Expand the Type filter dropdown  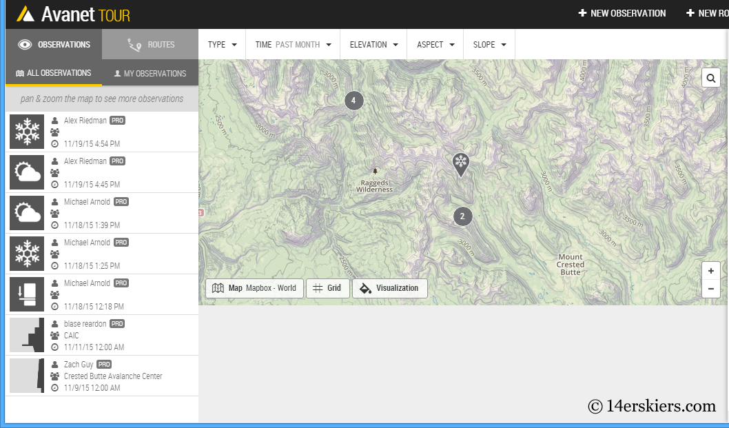pos(223,45)
